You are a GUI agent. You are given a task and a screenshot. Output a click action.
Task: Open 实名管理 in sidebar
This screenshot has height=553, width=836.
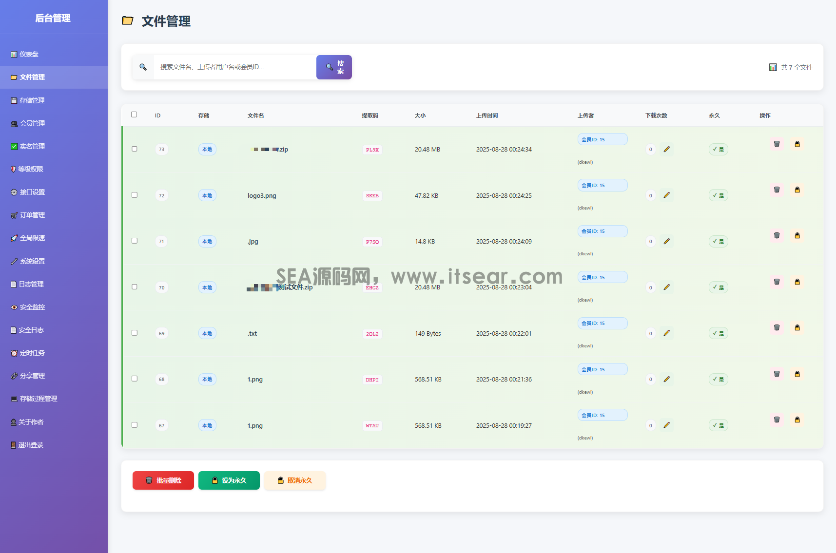point(54,146)
